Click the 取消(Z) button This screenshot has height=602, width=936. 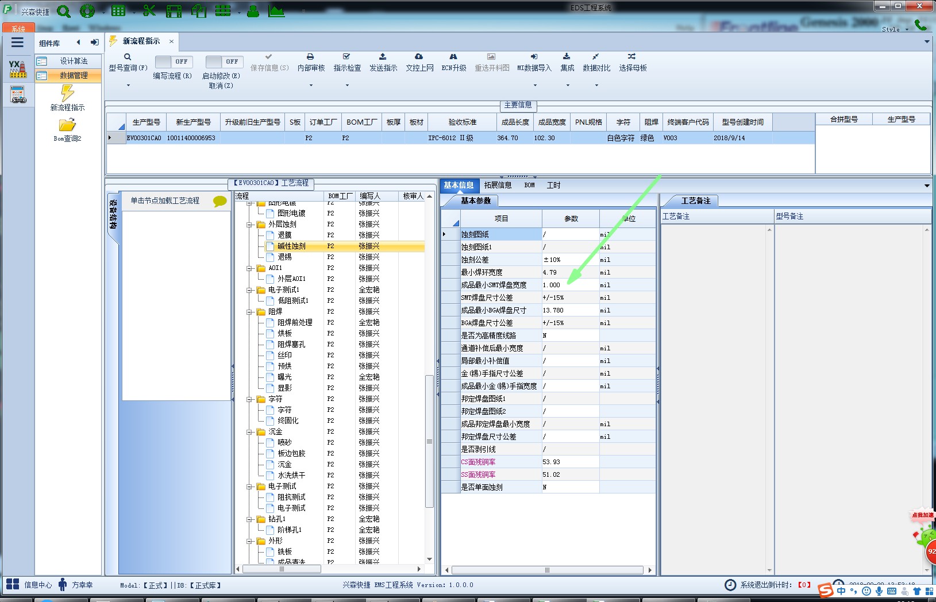[221, 86]
